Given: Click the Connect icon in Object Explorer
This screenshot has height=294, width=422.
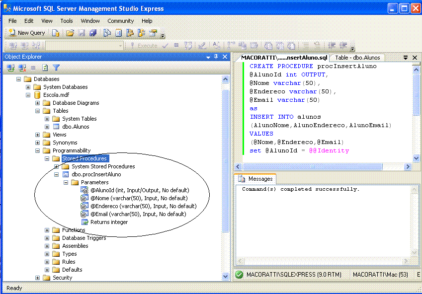Looking at the screenshot, I should click(x=11, y=68).
